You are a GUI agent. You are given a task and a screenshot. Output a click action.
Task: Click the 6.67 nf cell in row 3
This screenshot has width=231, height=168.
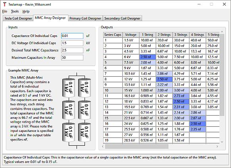click(164, 51)
